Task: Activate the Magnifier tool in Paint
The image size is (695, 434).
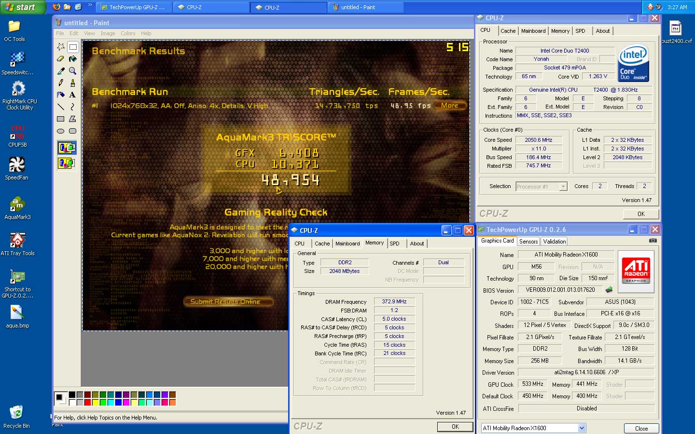Action: pos(73,71)
